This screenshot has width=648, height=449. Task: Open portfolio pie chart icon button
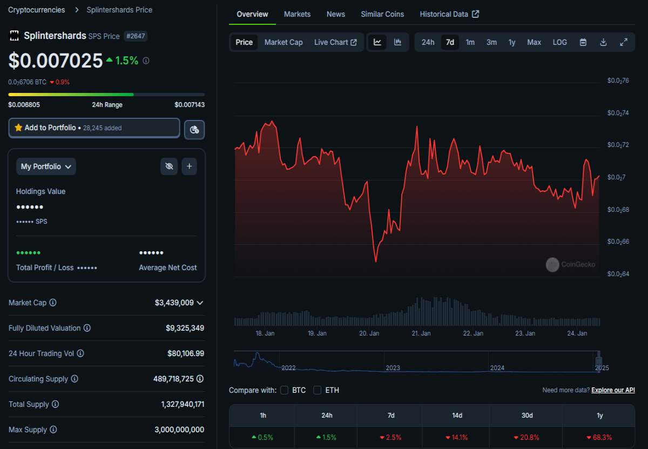(194, 130)
